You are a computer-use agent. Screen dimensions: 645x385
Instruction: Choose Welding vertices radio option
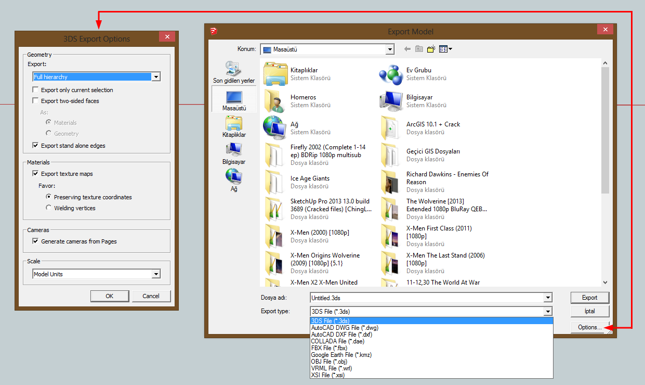pyautogui.click(x=49, y=208)
